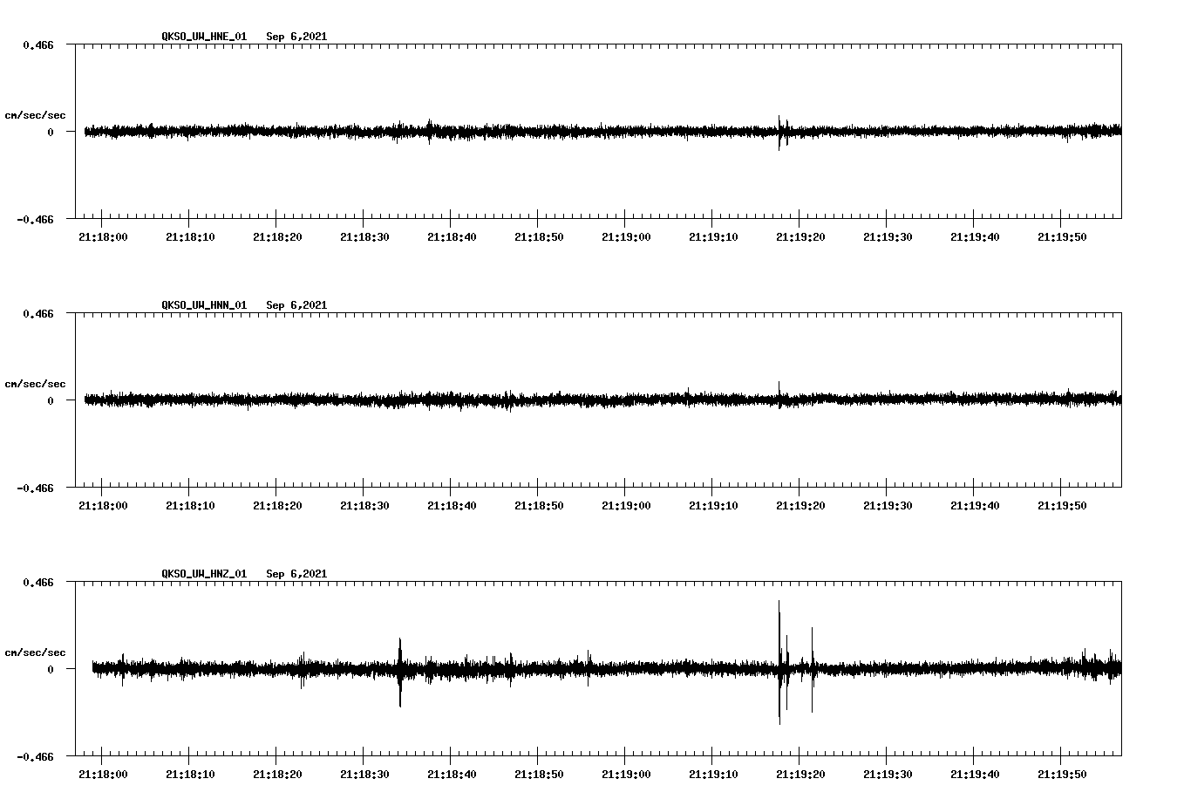Image resolution: width=1184 pixels, height=806 pixels.
Task: Click Sep 6,2021 date on HNN plot
Action: pyautogui.click(x=296, y=305)
